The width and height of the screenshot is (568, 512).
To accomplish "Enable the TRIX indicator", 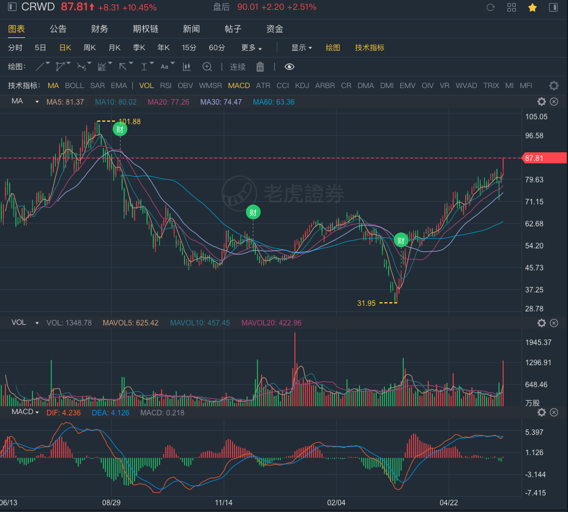I will [491, 86].
